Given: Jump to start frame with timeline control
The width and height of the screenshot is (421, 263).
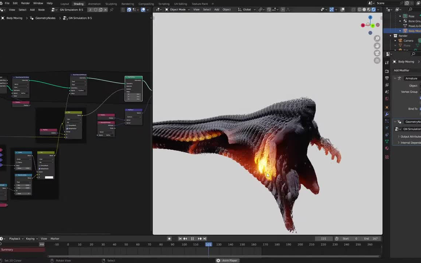Looking at the screenshot, I should click(180, 239).
